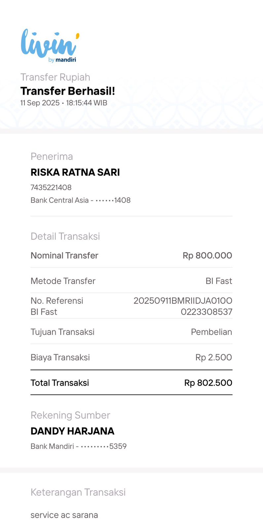The width and height of the screenshot is (263, 530).
Task: Tap the Nominal Transfer label
Action: [x=64, y=255]
